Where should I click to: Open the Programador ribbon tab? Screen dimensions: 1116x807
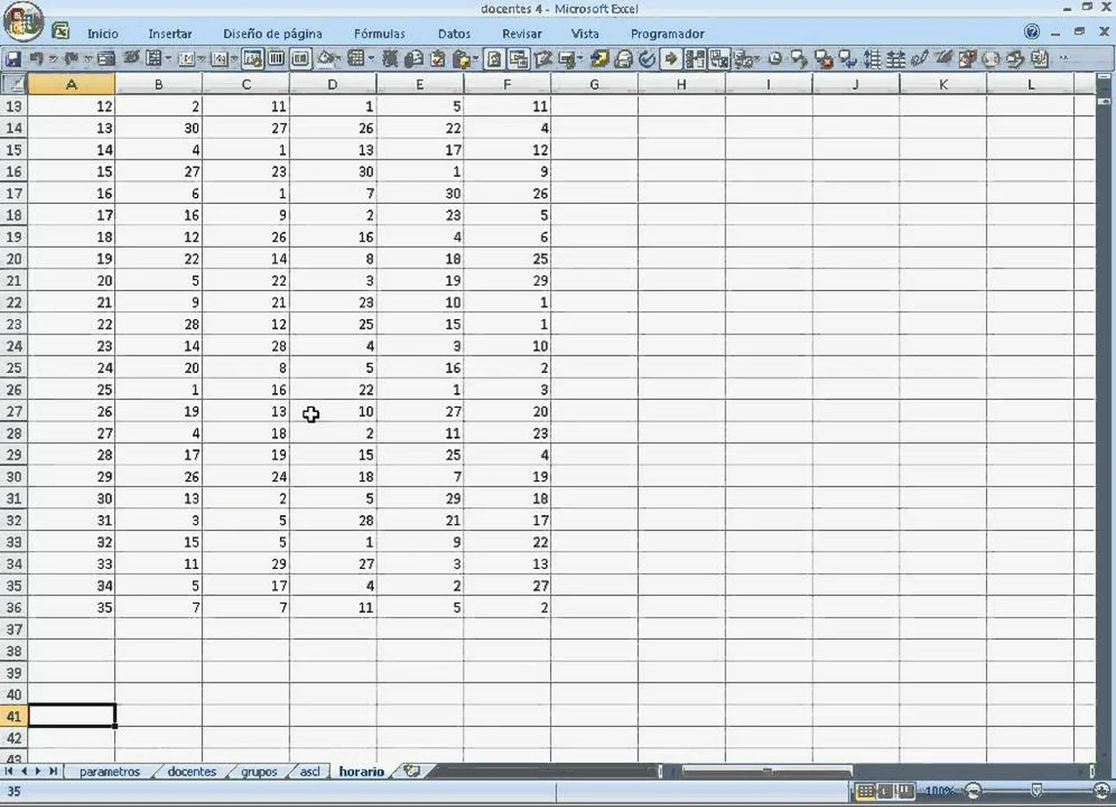coord(668,33)
